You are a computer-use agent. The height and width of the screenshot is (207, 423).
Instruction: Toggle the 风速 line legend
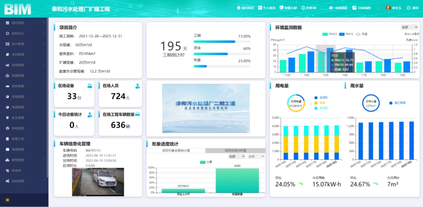(x=362, y=34)
